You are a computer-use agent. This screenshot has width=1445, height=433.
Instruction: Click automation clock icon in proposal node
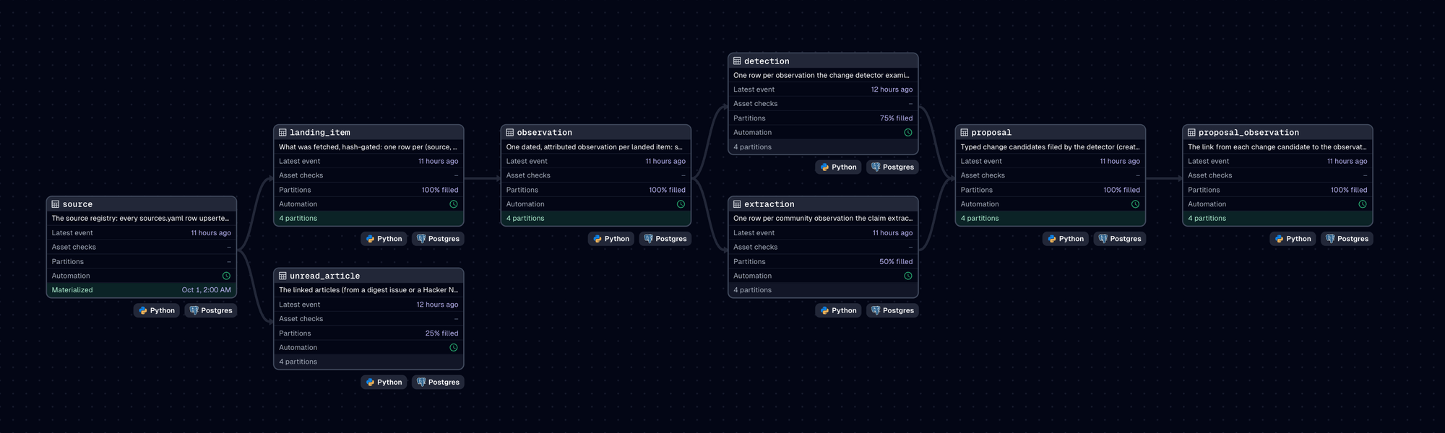click(1135, 204)
